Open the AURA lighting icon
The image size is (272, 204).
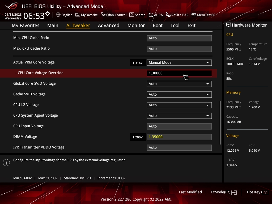(151, 15)
